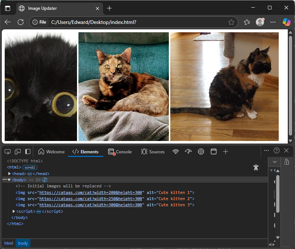Open browser Settings and more menu
The height and width of the screenshot is (249, 295).
[x=273, y=22]
